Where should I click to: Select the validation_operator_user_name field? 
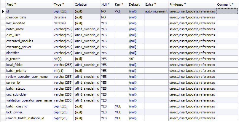click(29, 100)
